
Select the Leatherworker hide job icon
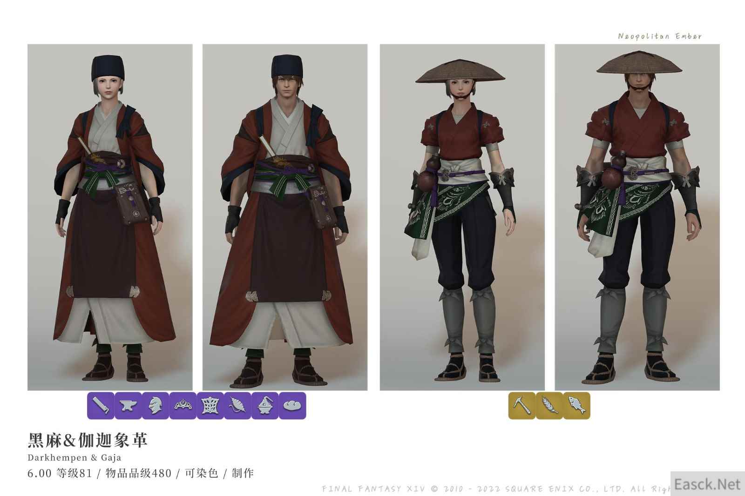tap(210, 405)
